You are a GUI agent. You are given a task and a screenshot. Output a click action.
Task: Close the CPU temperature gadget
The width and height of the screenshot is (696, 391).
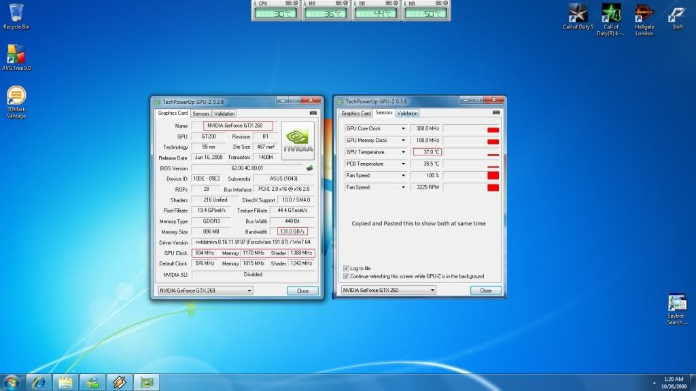pyautogui.click(x=296, y=3)
